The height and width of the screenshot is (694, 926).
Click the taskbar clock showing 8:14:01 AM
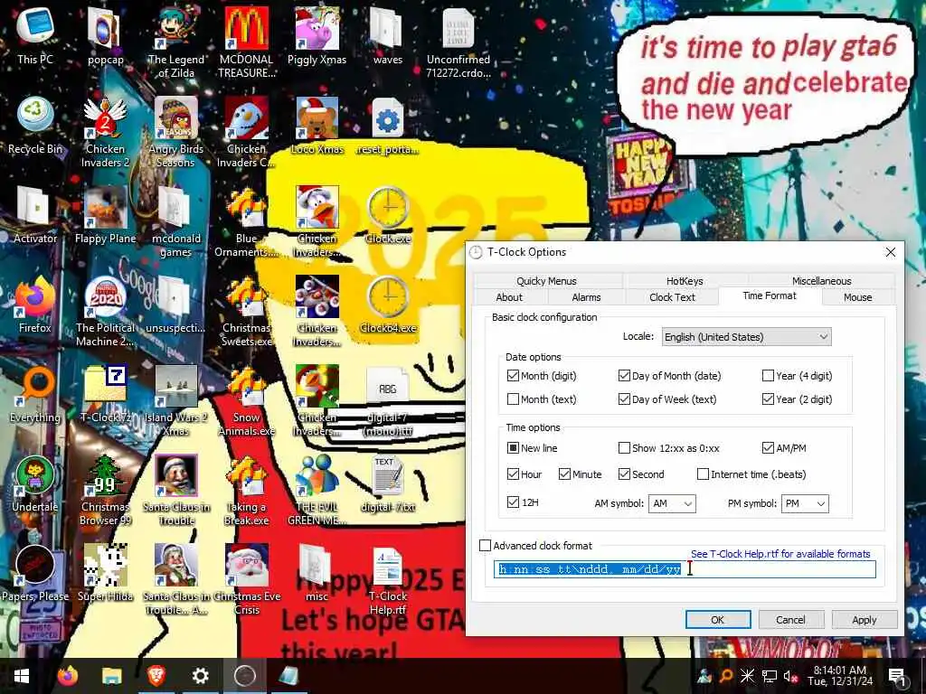840,676
